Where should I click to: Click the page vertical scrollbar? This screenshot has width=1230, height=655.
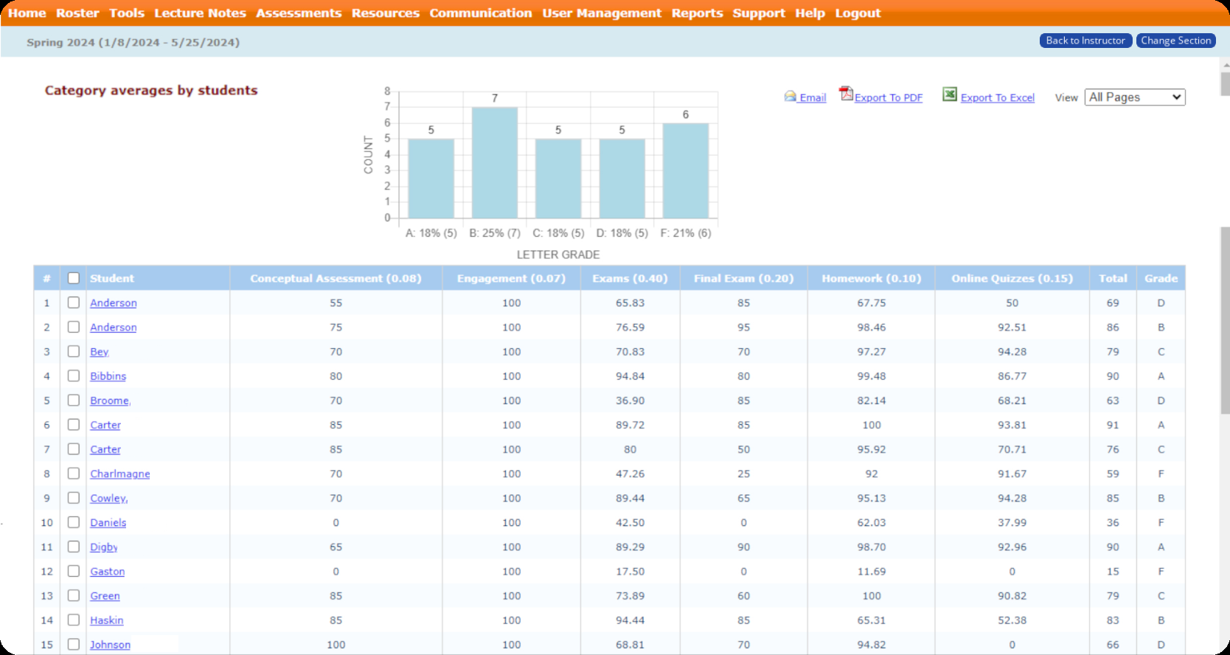(x=1224, y=320)
